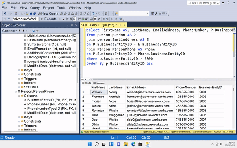237x148 pixels.
Task: Switch to the Messages tab
Action: [99, 83]
